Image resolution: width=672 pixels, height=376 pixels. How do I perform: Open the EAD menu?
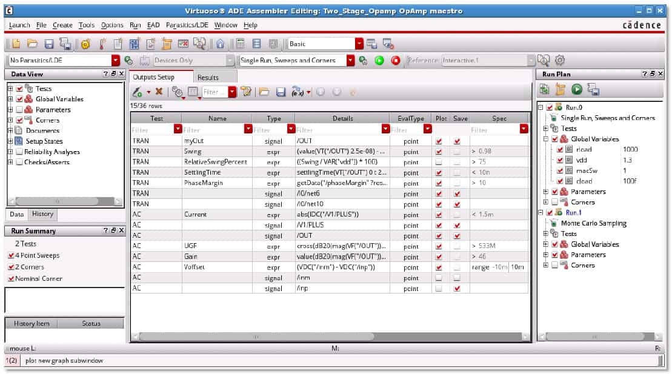coord(153,25)
